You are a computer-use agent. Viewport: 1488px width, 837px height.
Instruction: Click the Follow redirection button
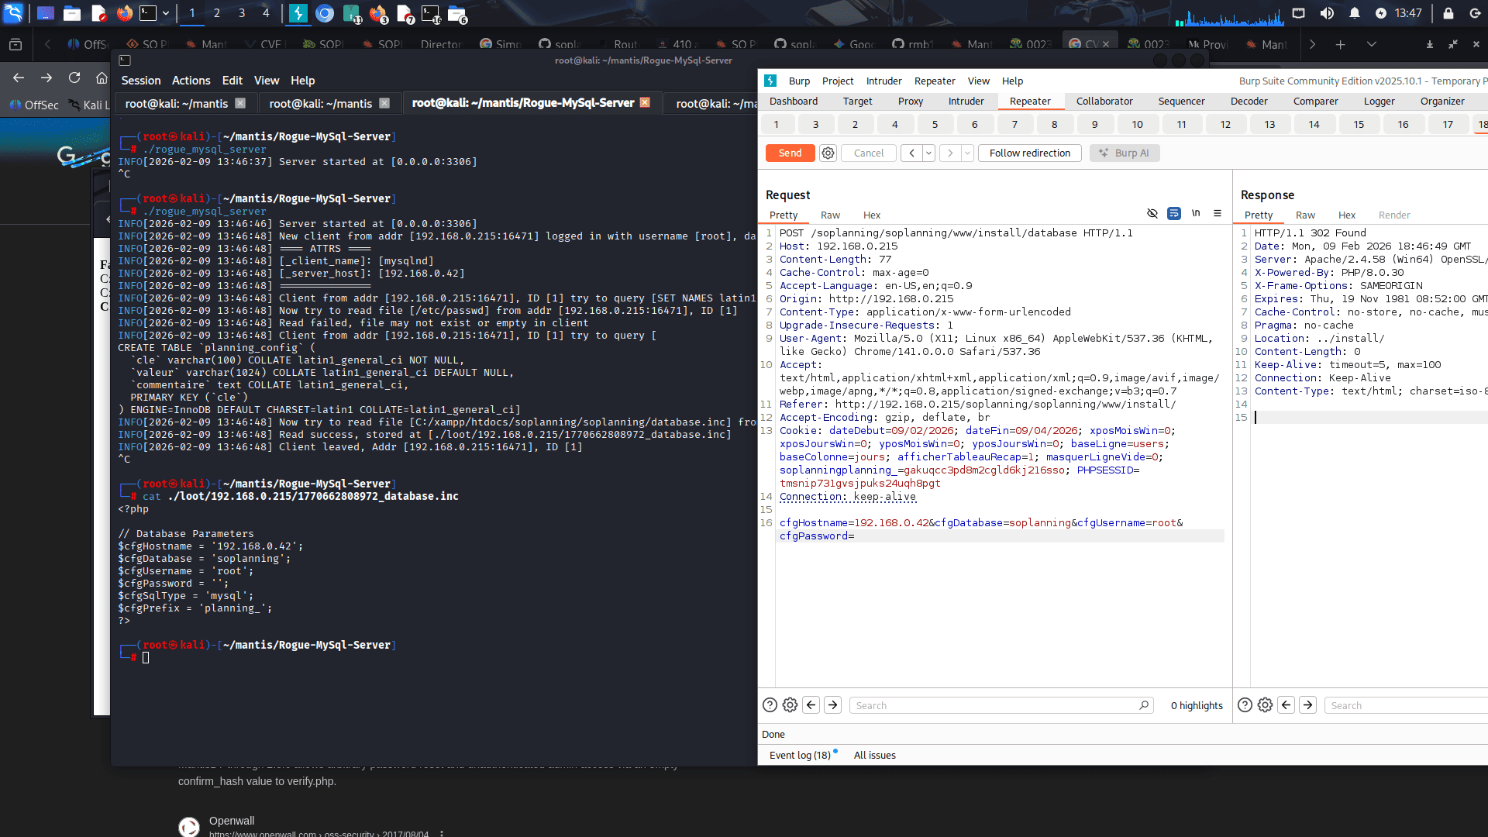[1030, 153]
